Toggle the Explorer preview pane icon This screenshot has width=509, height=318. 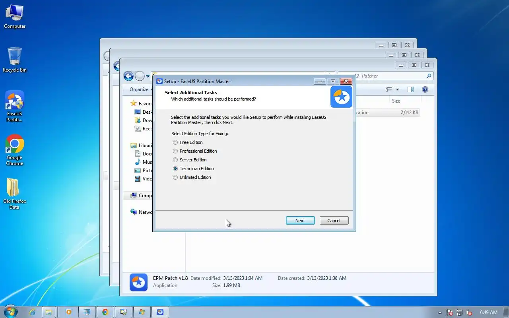click(x=411, y=89)
